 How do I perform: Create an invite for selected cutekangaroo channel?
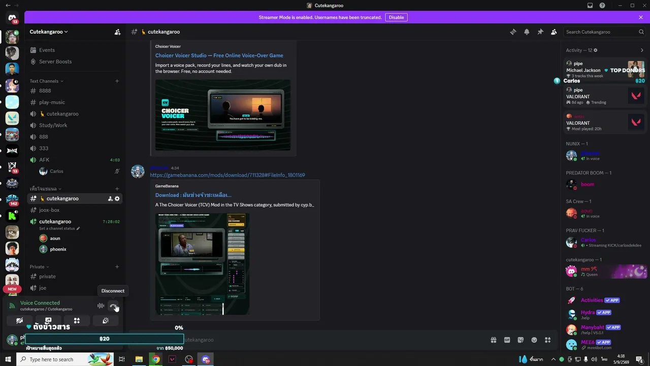pos(110,199)
